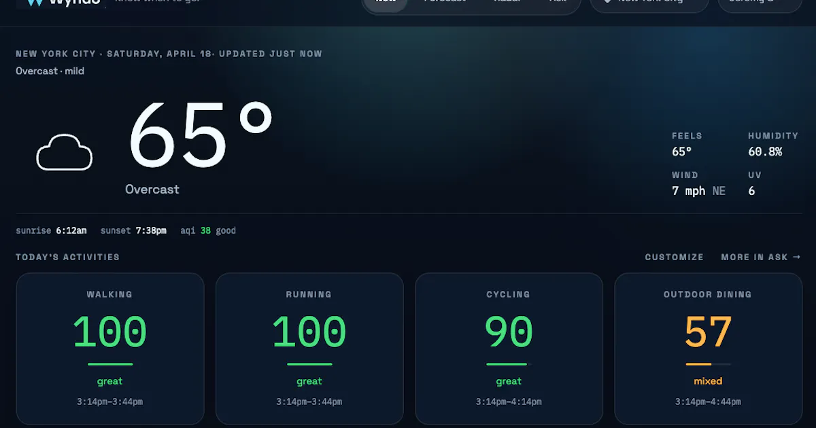This screenshot has height=428, width=816.
Task: Click the Humidity 60.8% value
Action: [765, 152]
